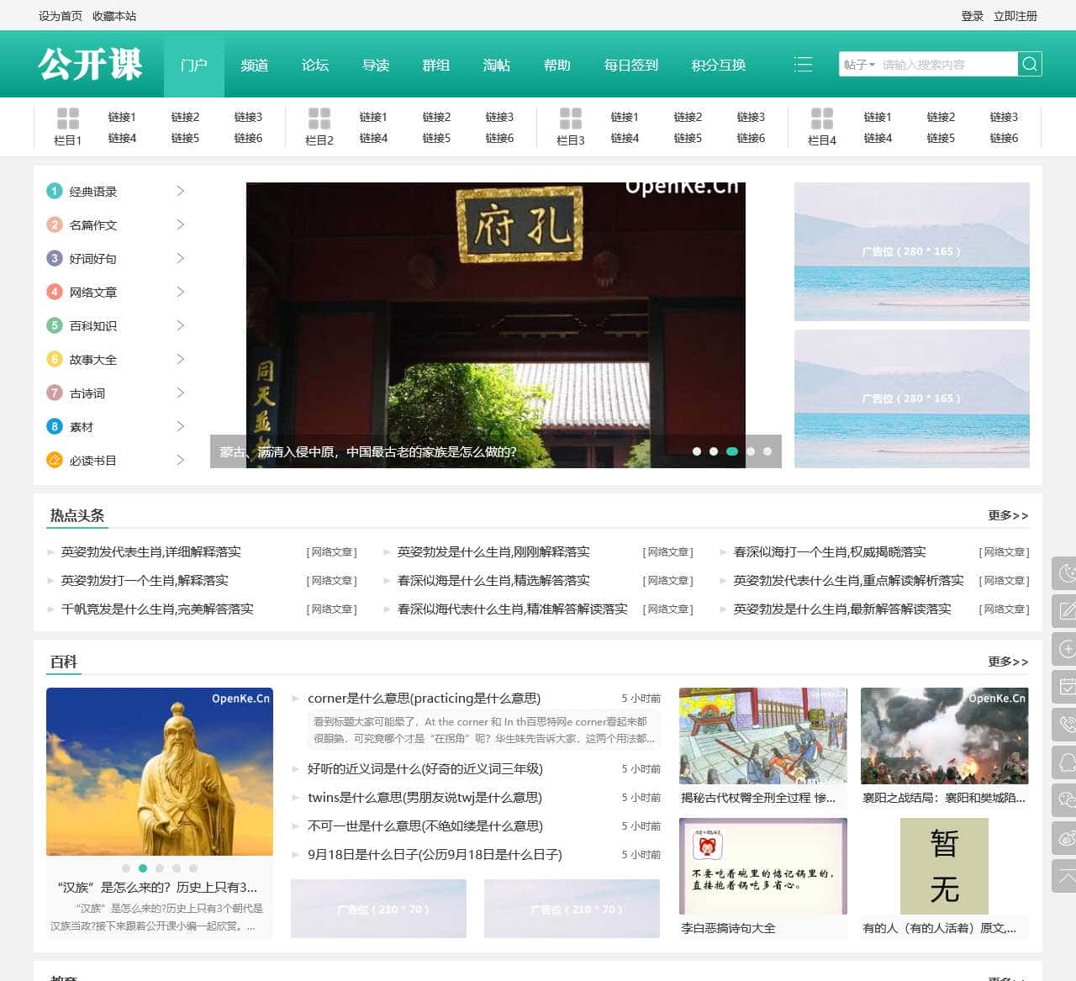
Task: Open the 每日签到 menu item
Action: 630,65
